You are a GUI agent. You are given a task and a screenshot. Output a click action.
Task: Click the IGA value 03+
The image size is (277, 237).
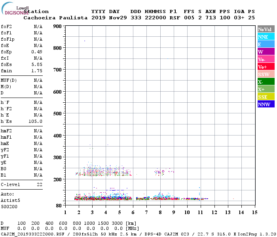(x=239, y=18)
